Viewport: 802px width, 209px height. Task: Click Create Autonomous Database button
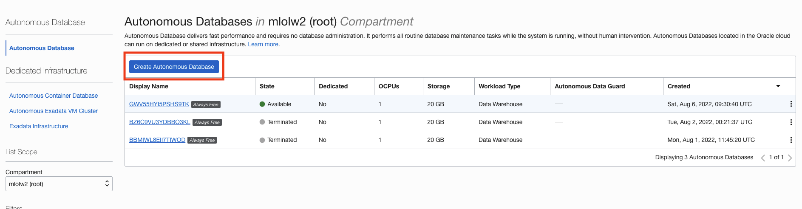pos(174,67)
